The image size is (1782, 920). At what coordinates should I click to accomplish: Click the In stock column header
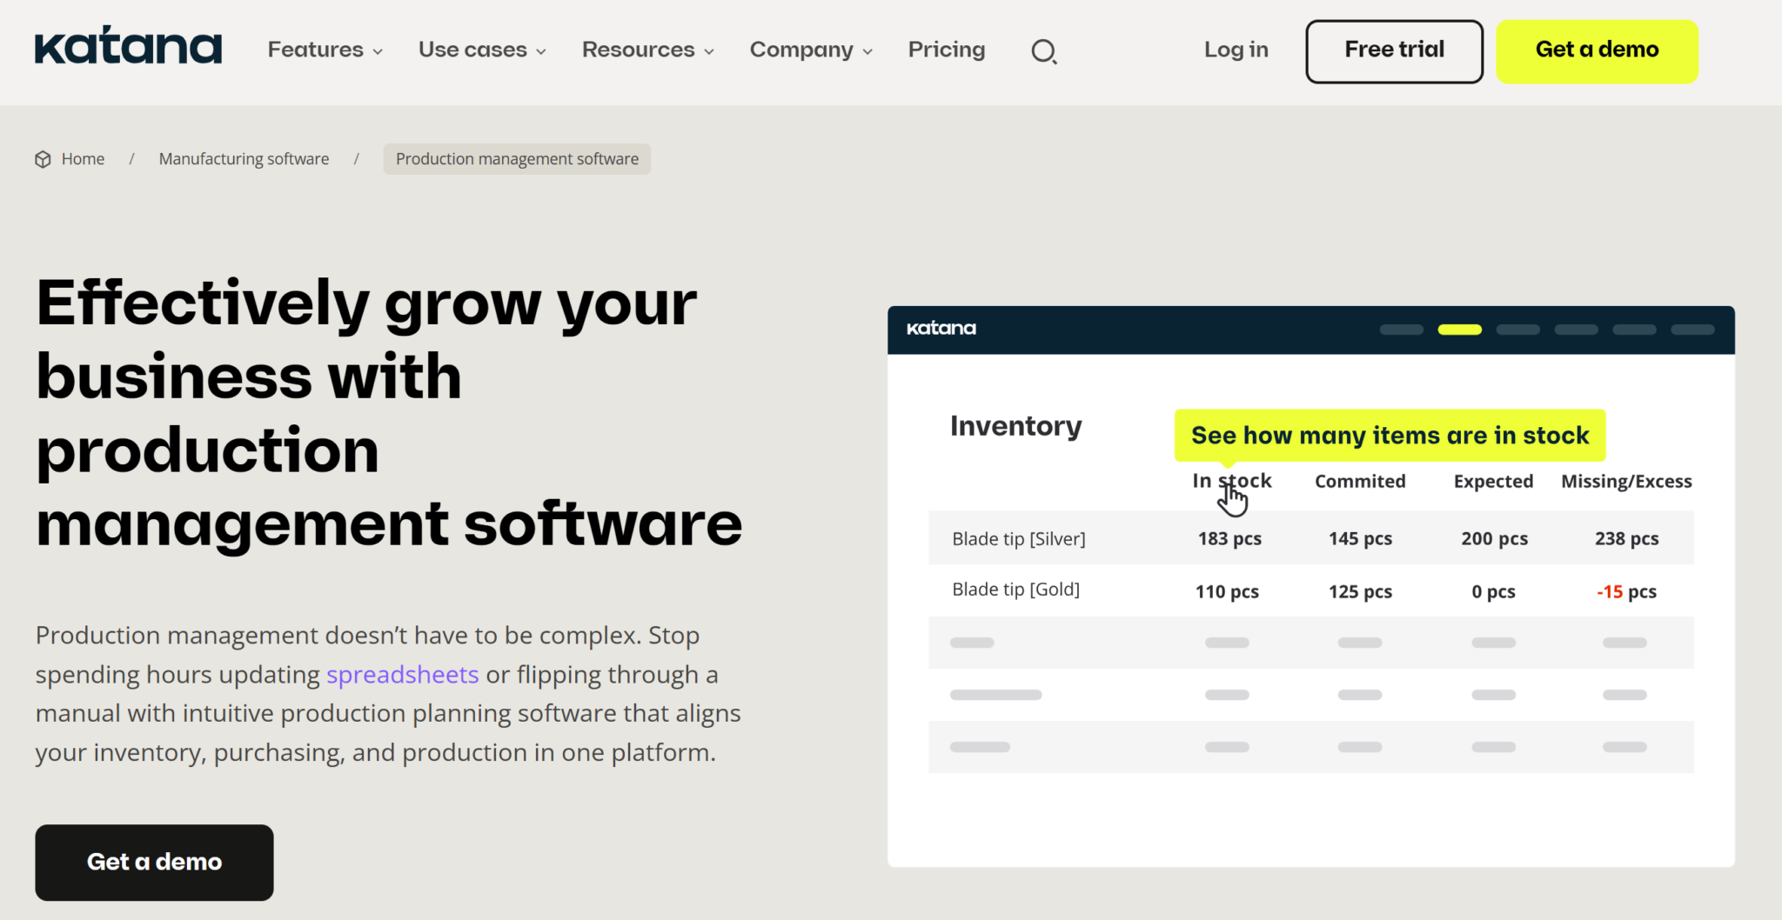(1231, 481)
